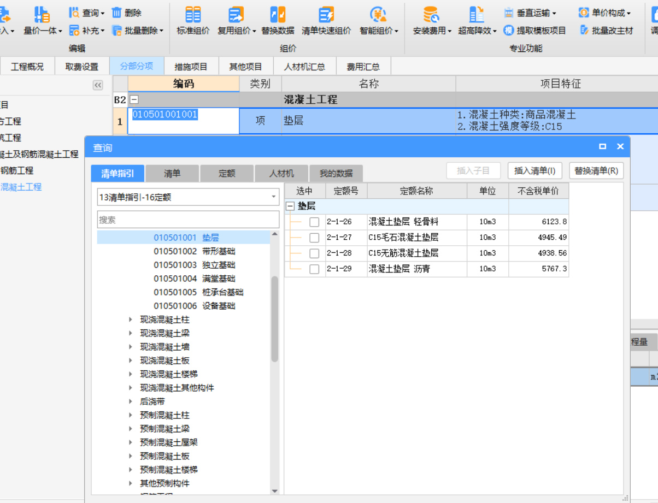Image resolution: width=658 pixels, height=503 pixels.
Task: Click the 替换清单(R) button
Action: [x=596, y=171]
